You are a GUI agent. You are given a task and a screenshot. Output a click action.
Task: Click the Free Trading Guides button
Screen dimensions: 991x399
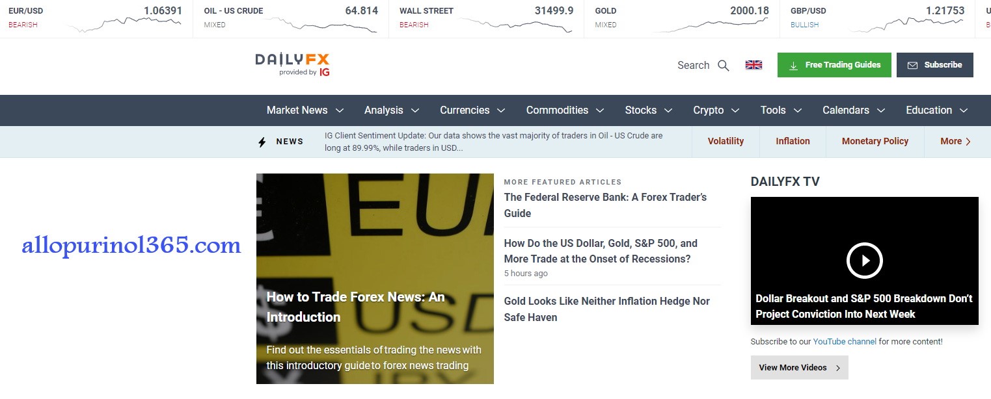[x=834, y=65]
